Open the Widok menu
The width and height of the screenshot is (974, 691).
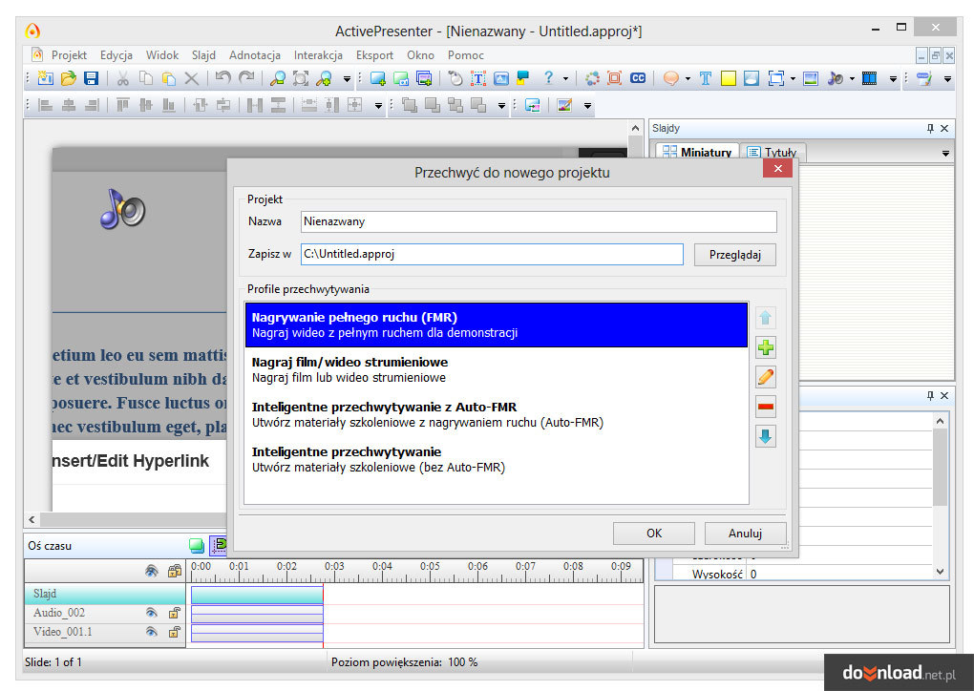(x=162, y=55)
